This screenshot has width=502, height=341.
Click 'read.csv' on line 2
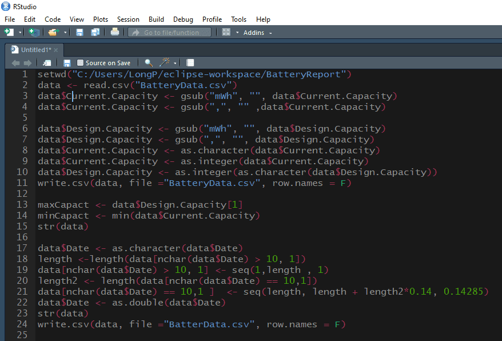point(106,85)
